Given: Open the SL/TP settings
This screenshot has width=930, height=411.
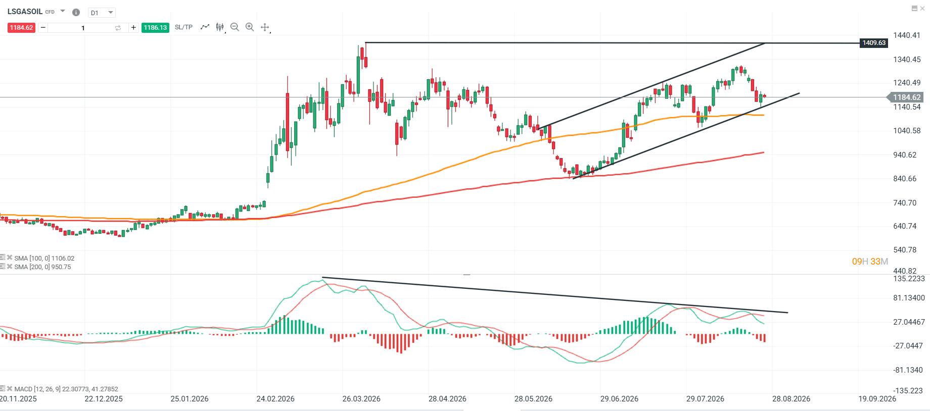Looking at the screenshot, I should coord(183,27).
